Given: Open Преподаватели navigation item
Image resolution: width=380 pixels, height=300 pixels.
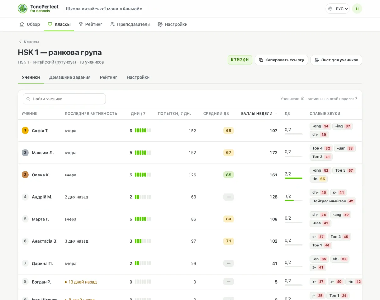Looking at the screenshot, I should 130,24.
